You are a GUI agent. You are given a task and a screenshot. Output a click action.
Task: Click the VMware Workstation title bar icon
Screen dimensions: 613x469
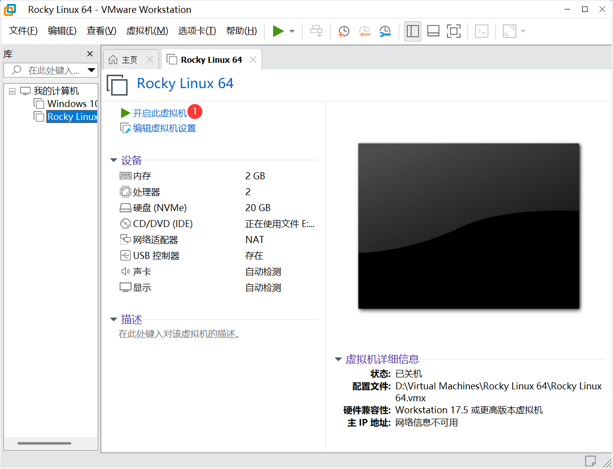click(x=10, y=9)
